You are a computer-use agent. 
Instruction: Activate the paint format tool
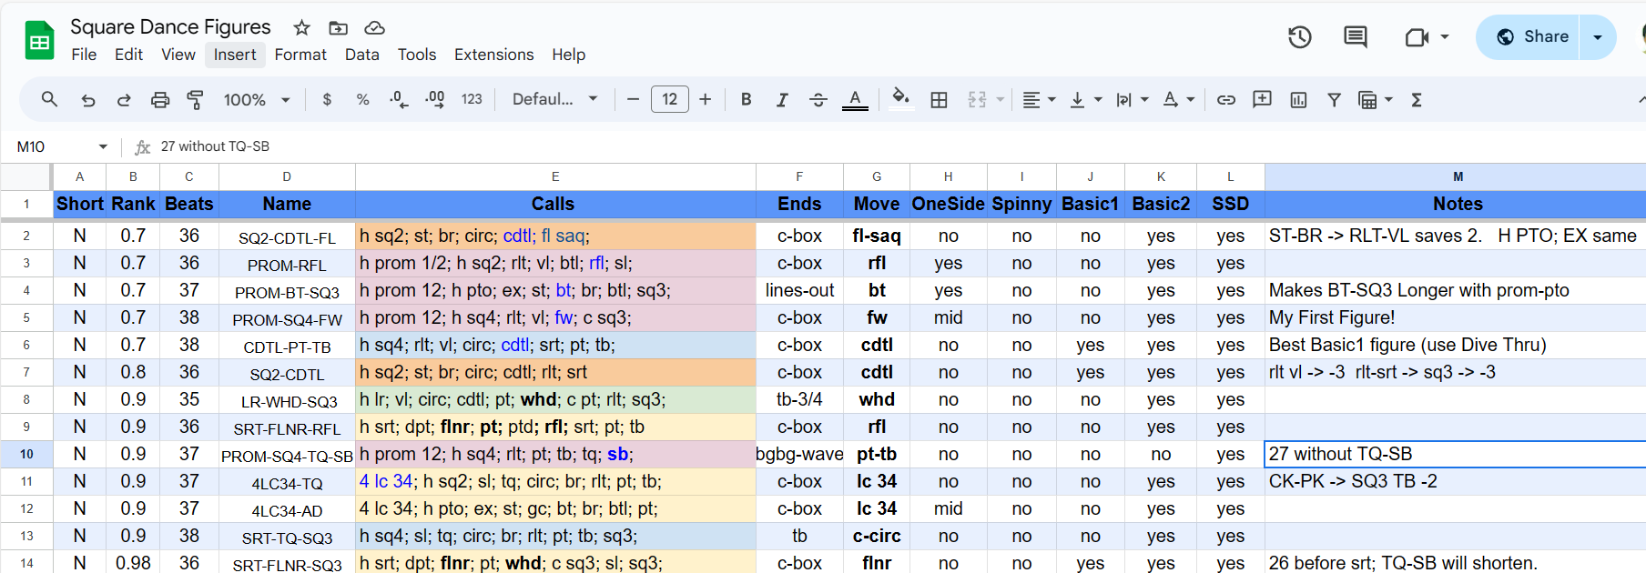click(195, 100)
